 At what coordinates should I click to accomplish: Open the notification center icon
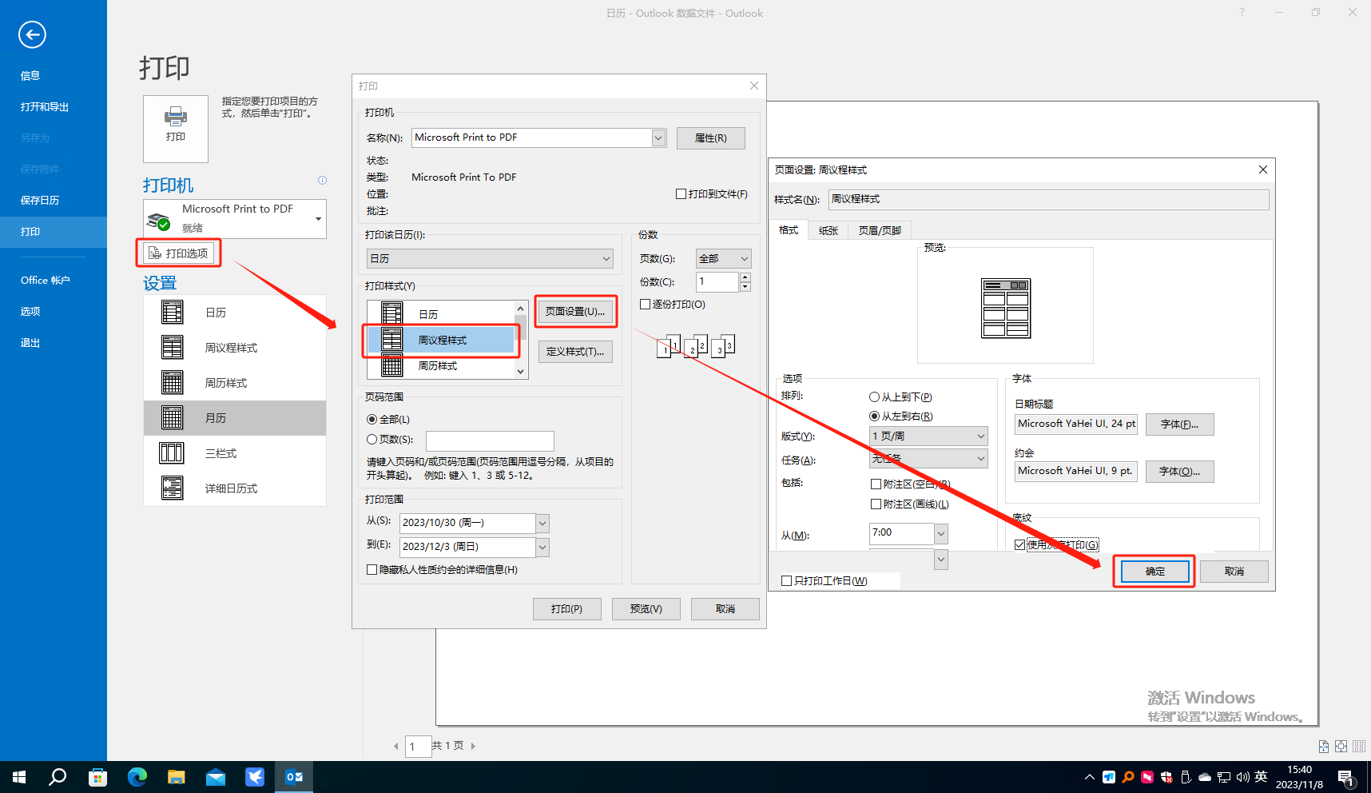[1345, 777]
